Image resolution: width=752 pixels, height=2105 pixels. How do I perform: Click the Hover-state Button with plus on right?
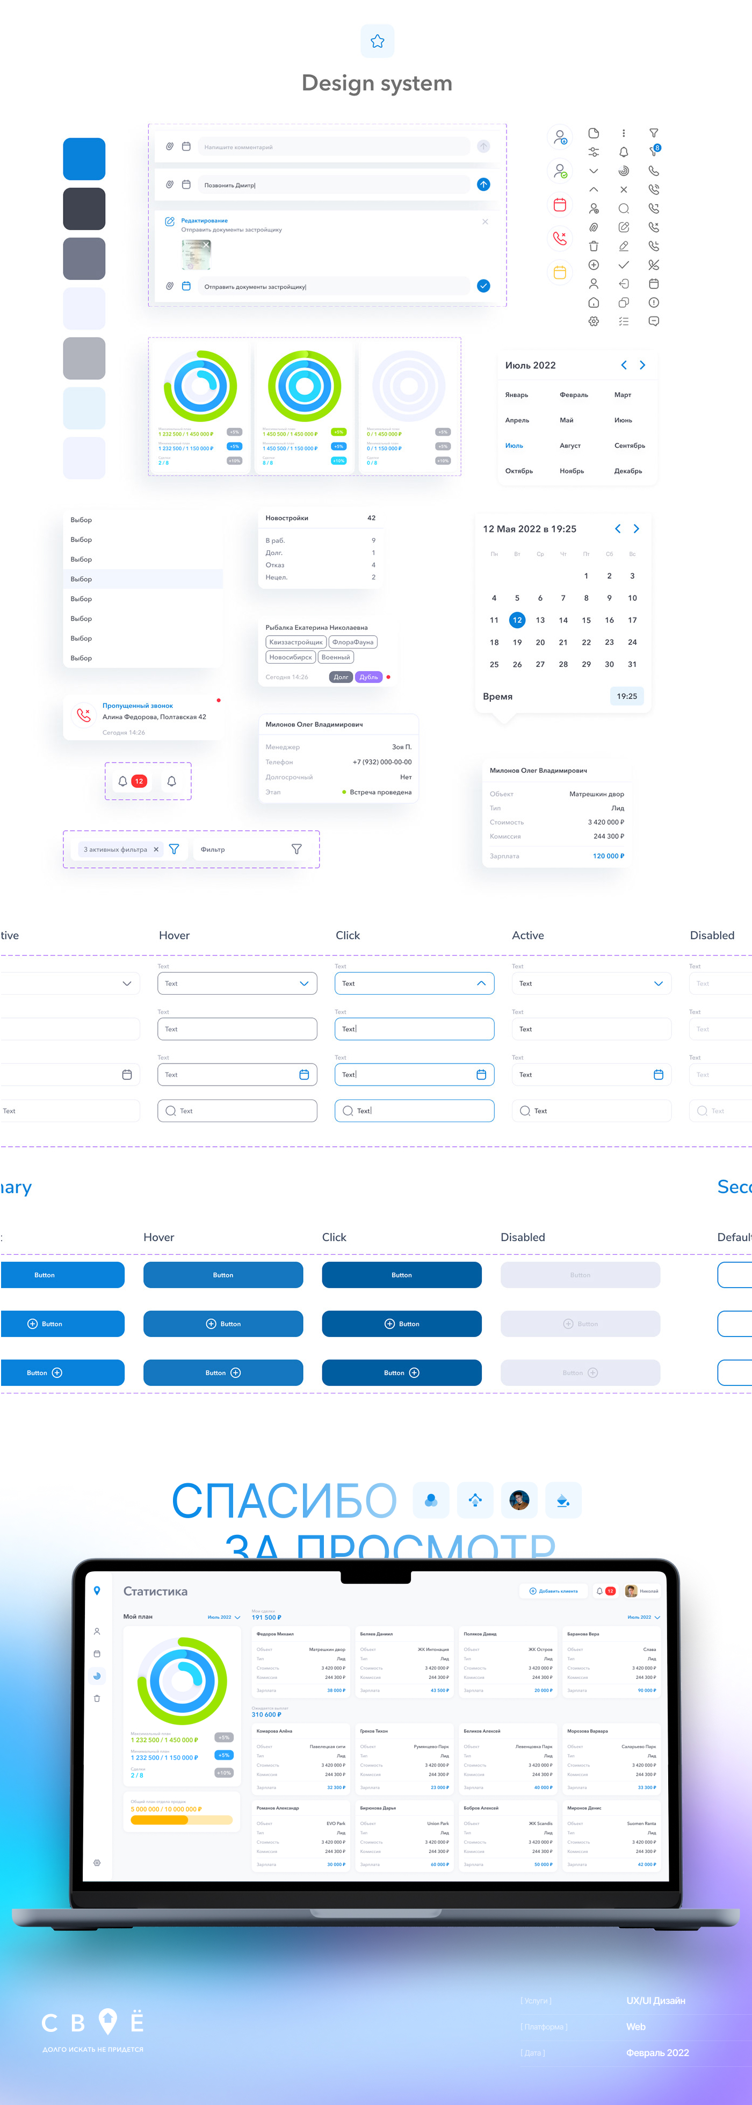click(x=223, y=1373)
